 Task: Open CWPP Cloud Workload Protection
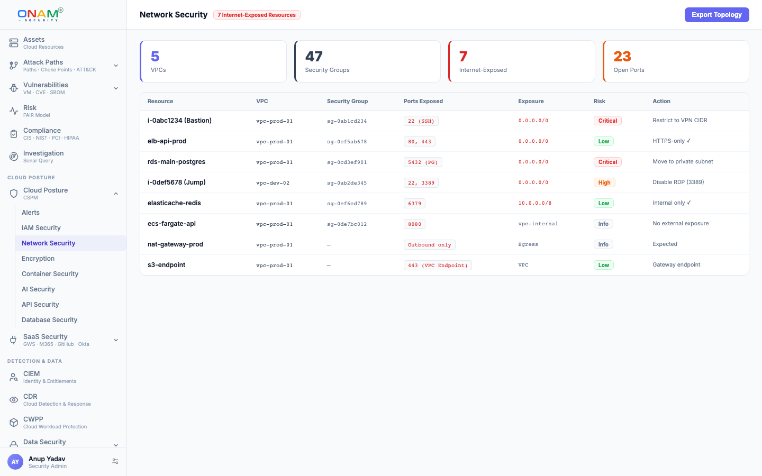63,423
